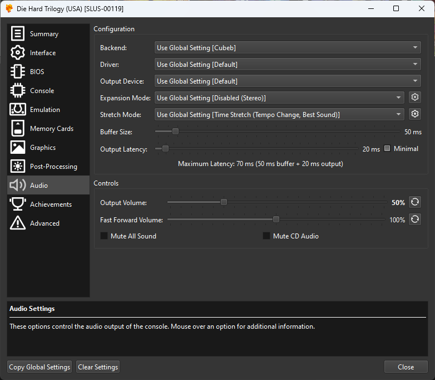This screenshot has height=380, width=435.
Task: Click the 100% fast forward volume value
Action: [397, 220]
